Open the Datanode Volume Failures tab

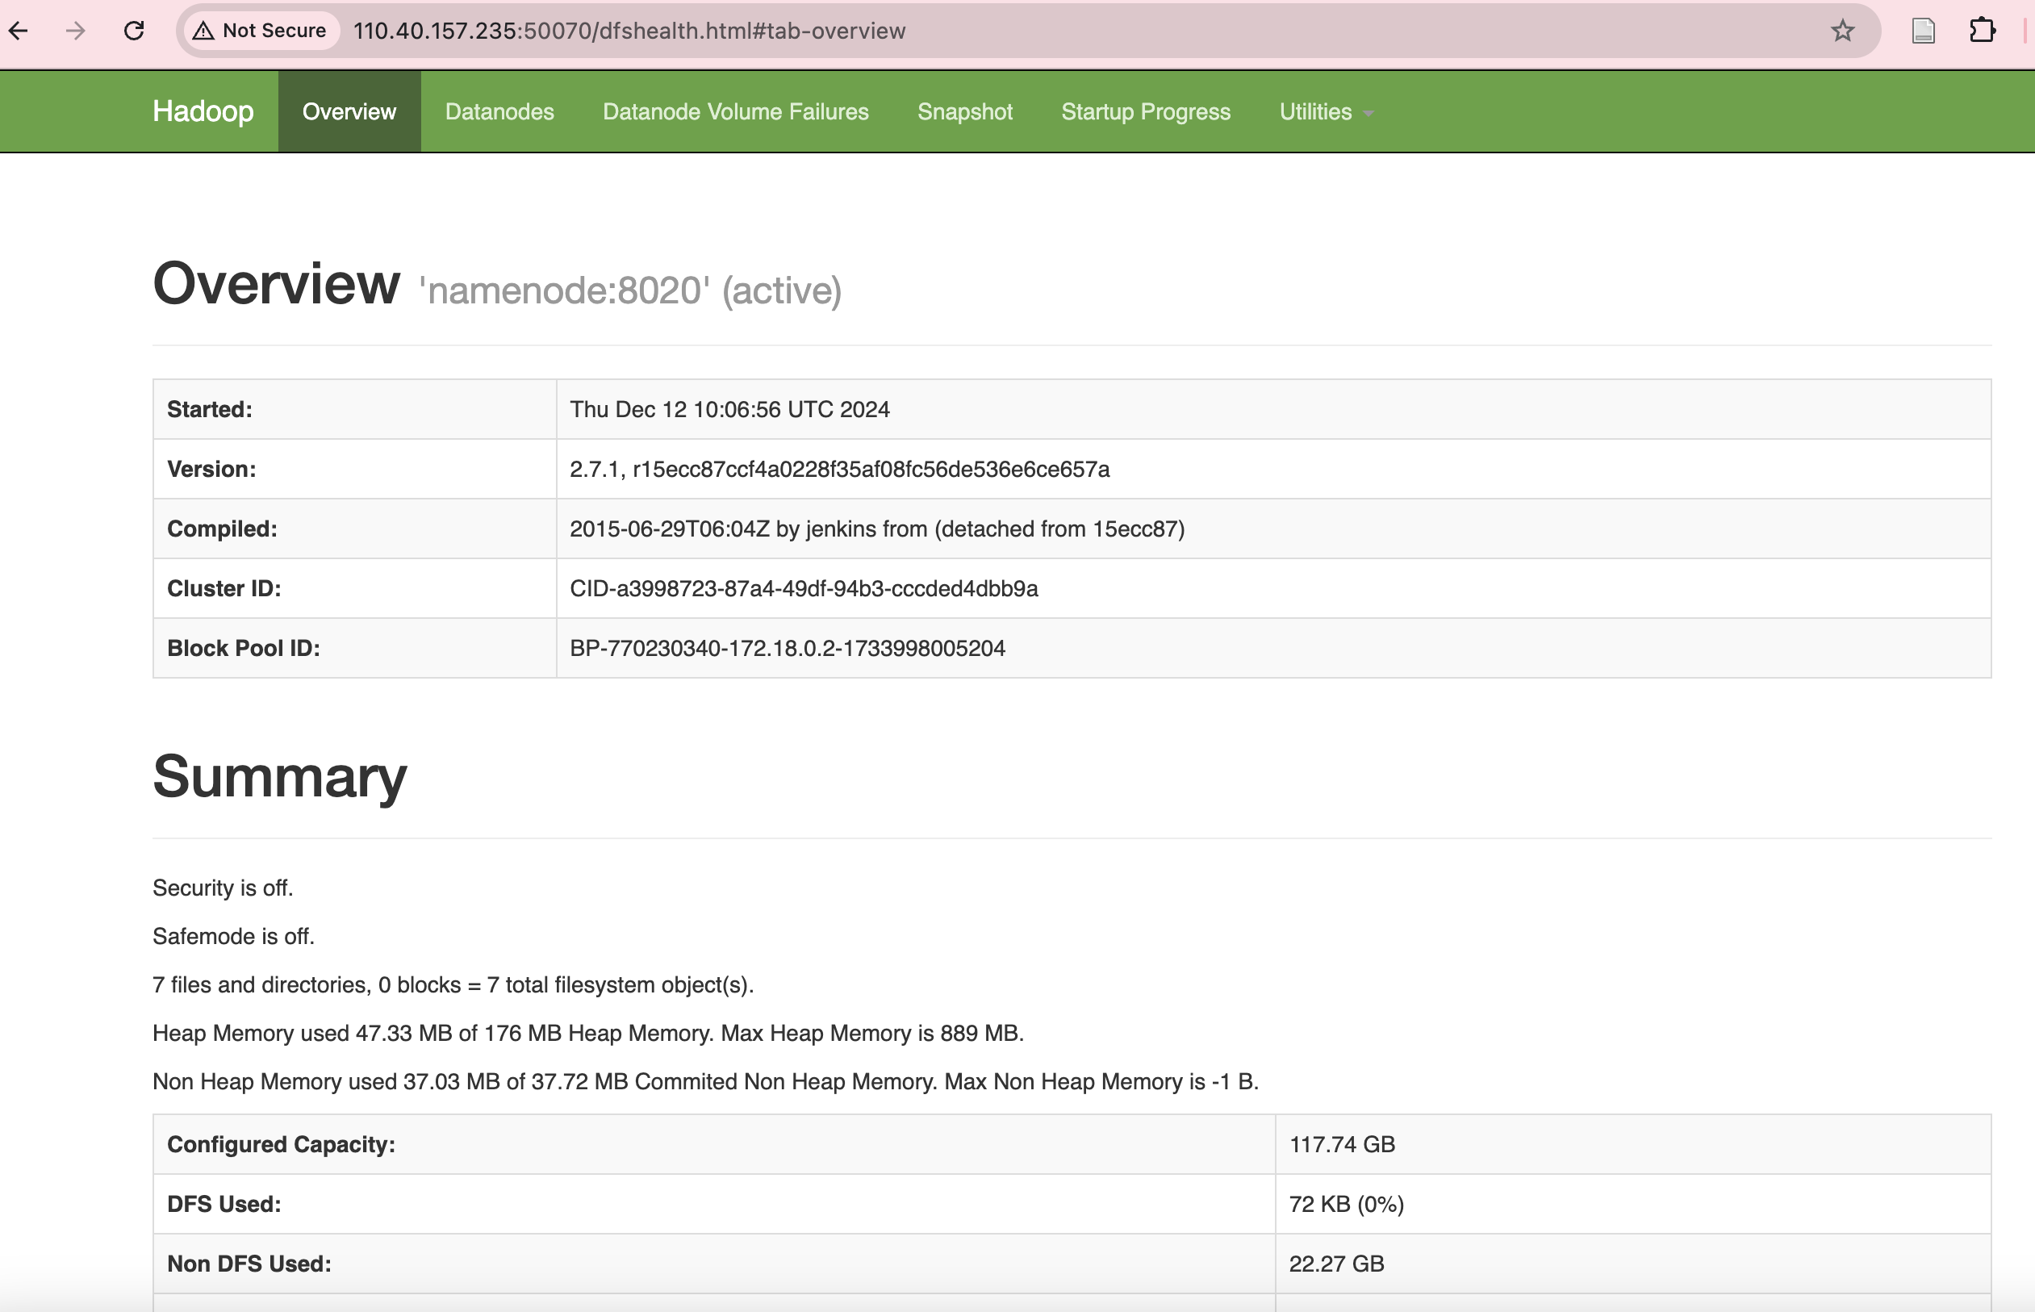point(735,111)
